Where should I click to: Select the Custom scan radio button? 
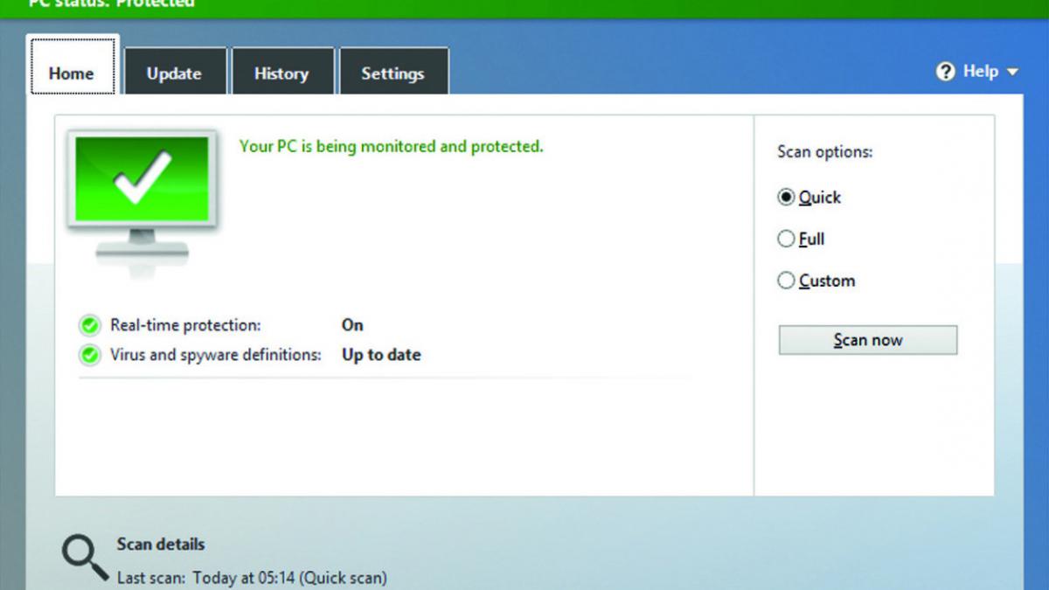[787, 281]
